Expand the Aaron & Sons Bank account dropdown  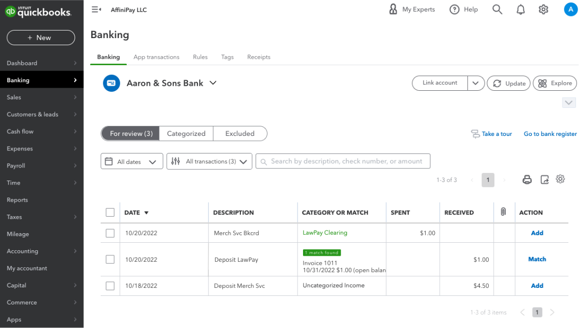coord(213,83)
